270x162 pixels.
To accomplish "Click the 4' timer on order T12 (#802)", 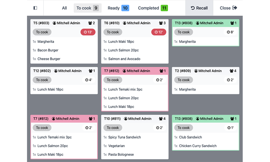I will pos(89,80).
